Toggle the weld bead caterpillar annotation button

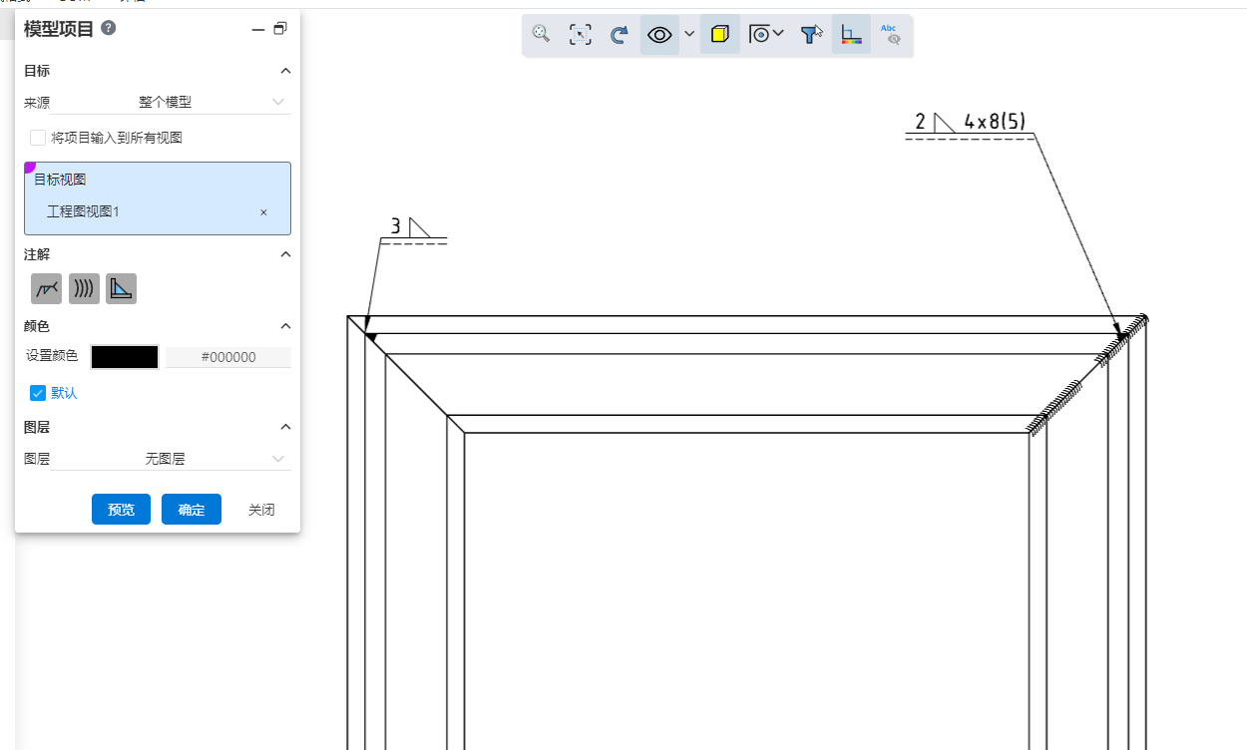[x=84, y=288]
